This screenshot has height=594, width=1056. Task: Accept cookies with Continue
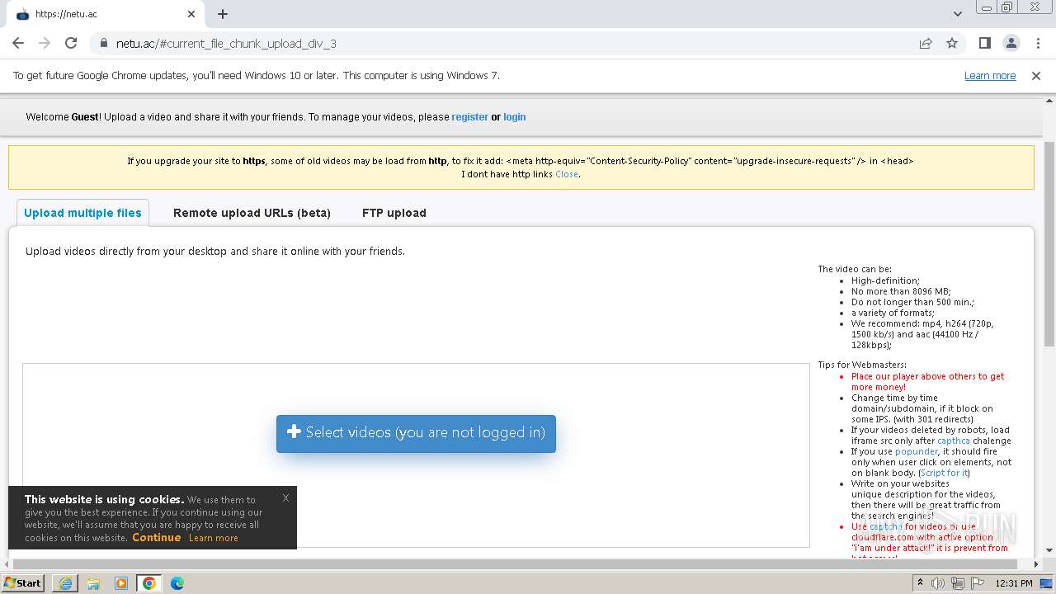156,537
